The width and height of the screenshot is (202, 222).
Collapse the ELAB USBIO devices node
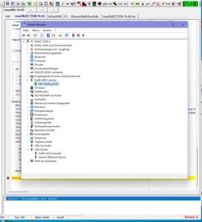(28, 80)
